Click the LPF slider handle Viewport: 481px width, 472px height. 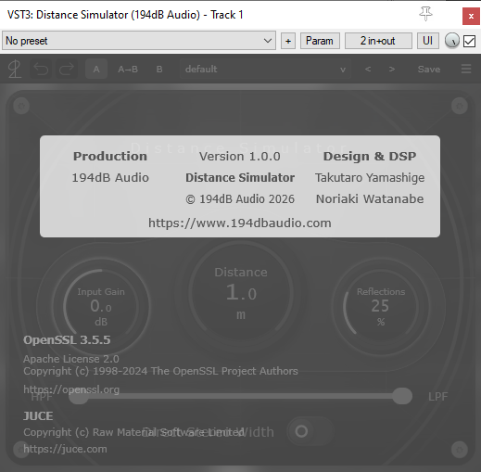(402, 396)
